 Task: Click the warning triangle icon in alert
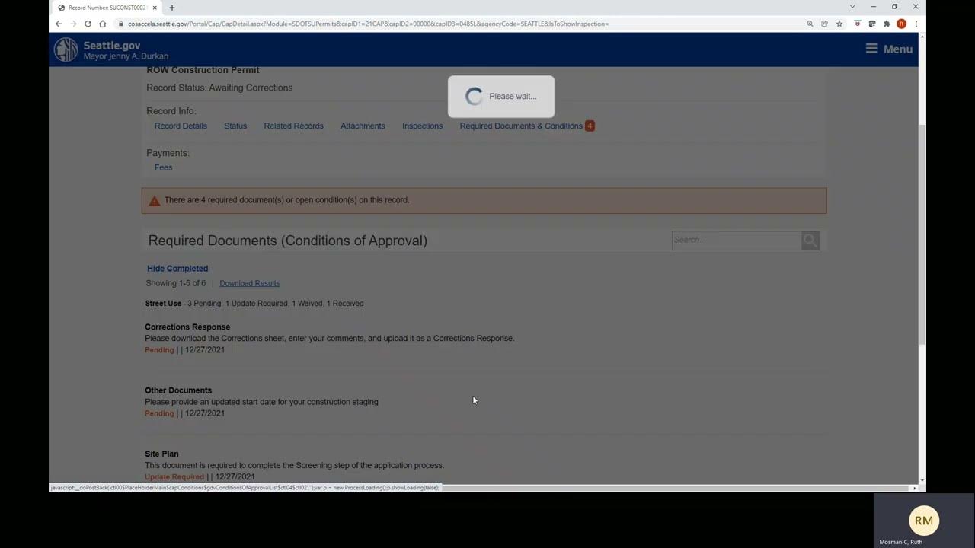point(155,201)
